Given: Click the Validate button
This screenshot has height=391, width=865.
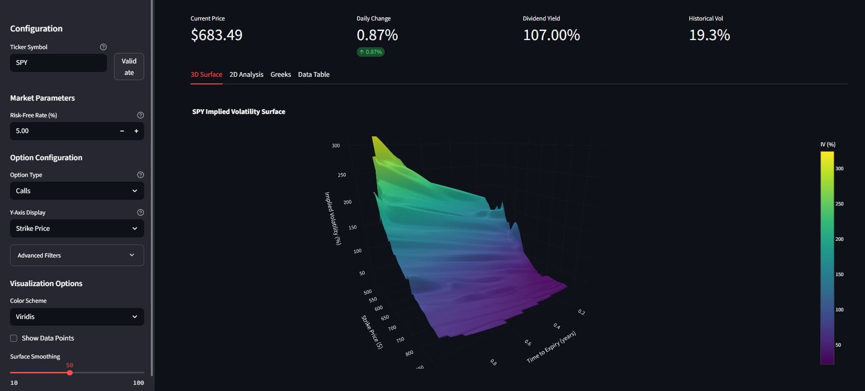Looking at the screenshot, I should click(129, 67).
